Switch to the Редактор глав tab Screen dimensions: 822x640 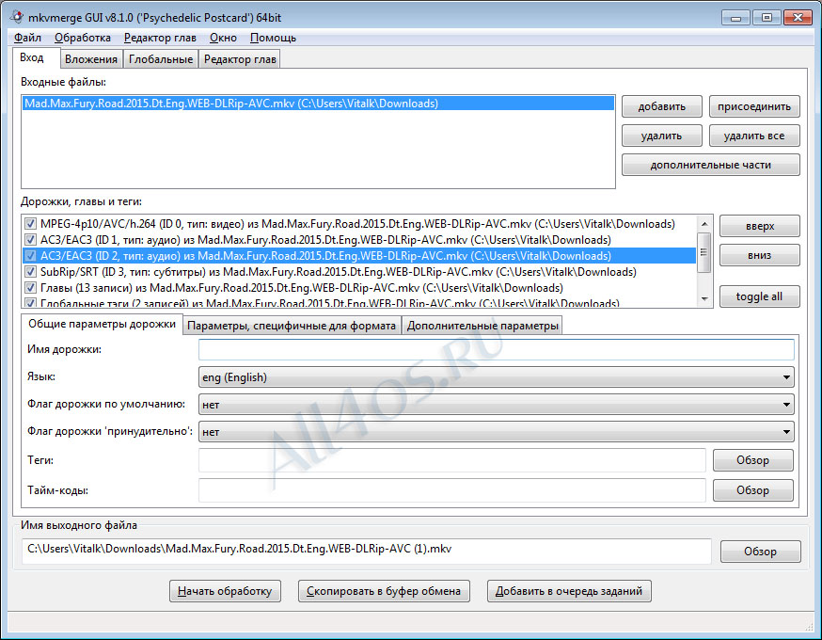pos(240,59)
